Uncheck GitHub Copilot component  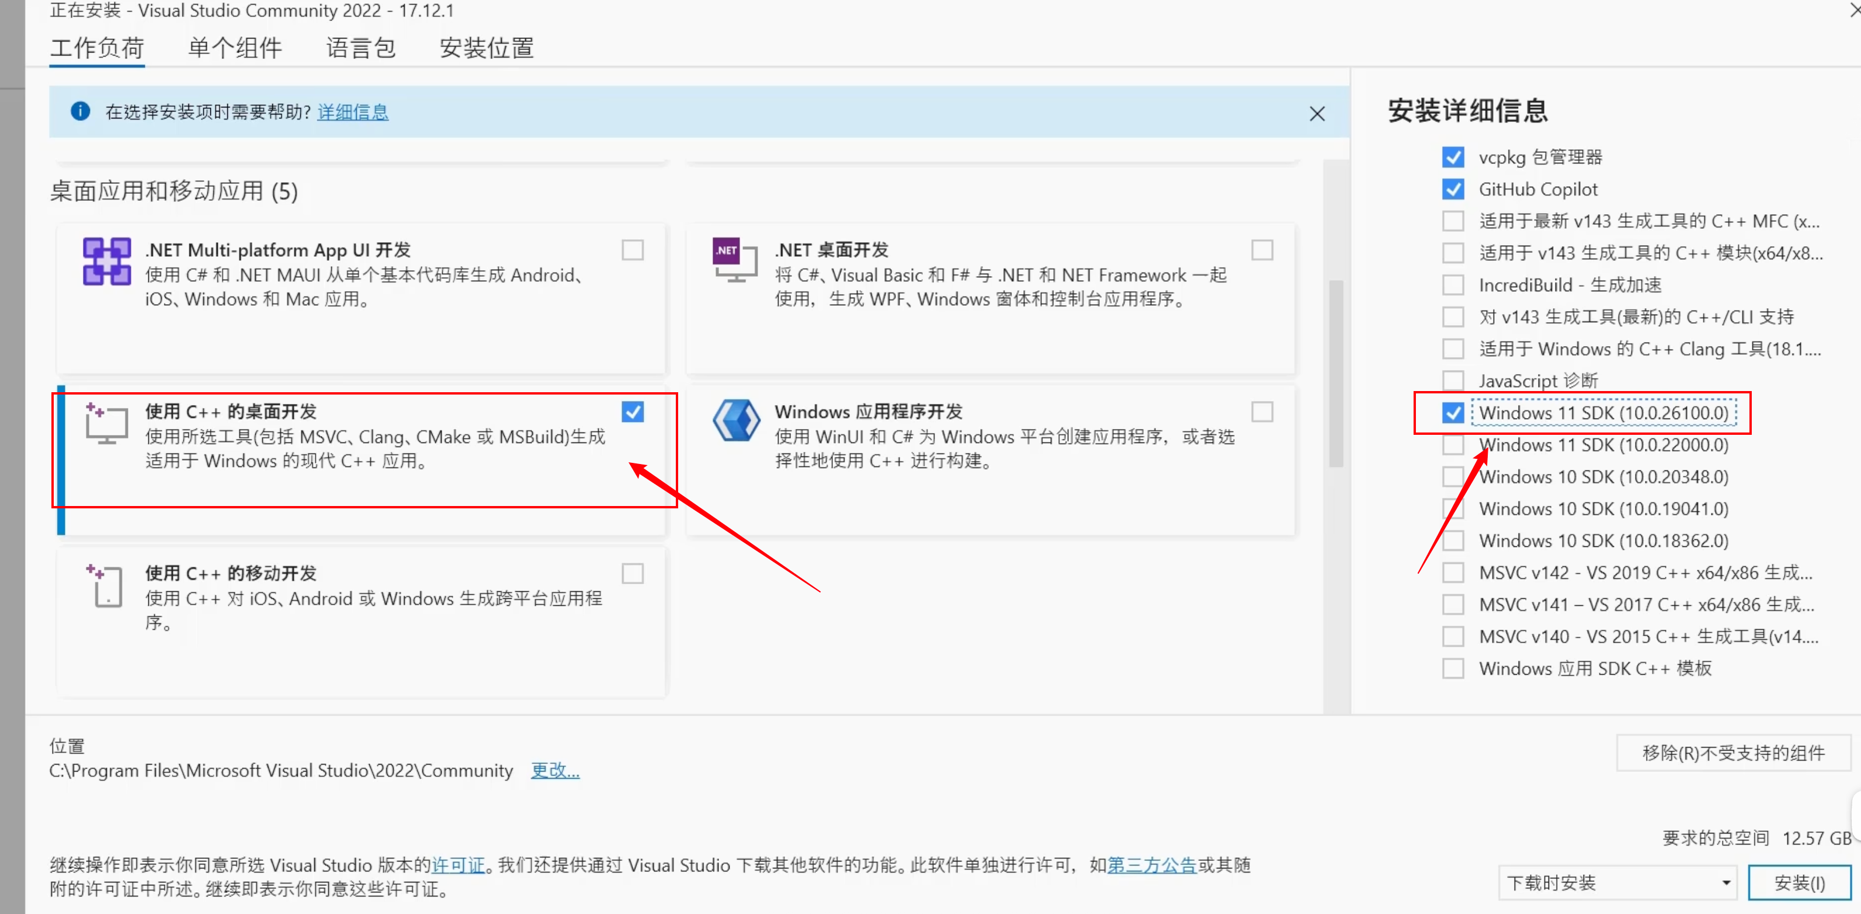[1453, 189]
